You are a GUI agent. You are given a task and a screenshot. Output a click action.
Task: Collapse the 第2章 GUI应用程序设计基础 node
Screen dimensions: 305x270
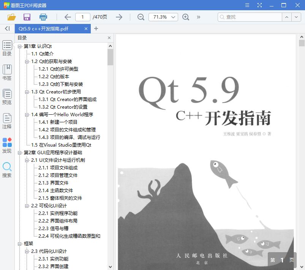(19, 153)
